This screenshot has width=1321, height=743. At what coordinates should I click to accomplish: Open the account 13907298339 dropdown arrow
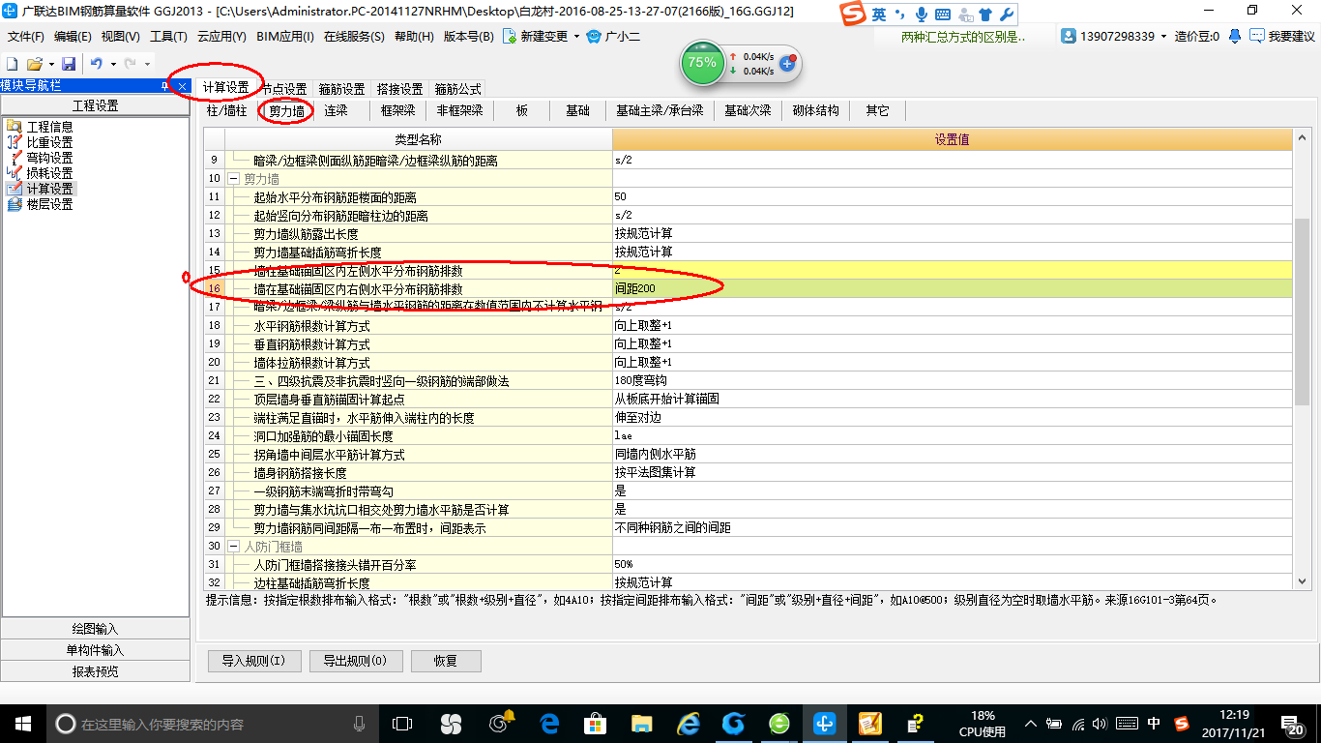tap(1164, 37)
